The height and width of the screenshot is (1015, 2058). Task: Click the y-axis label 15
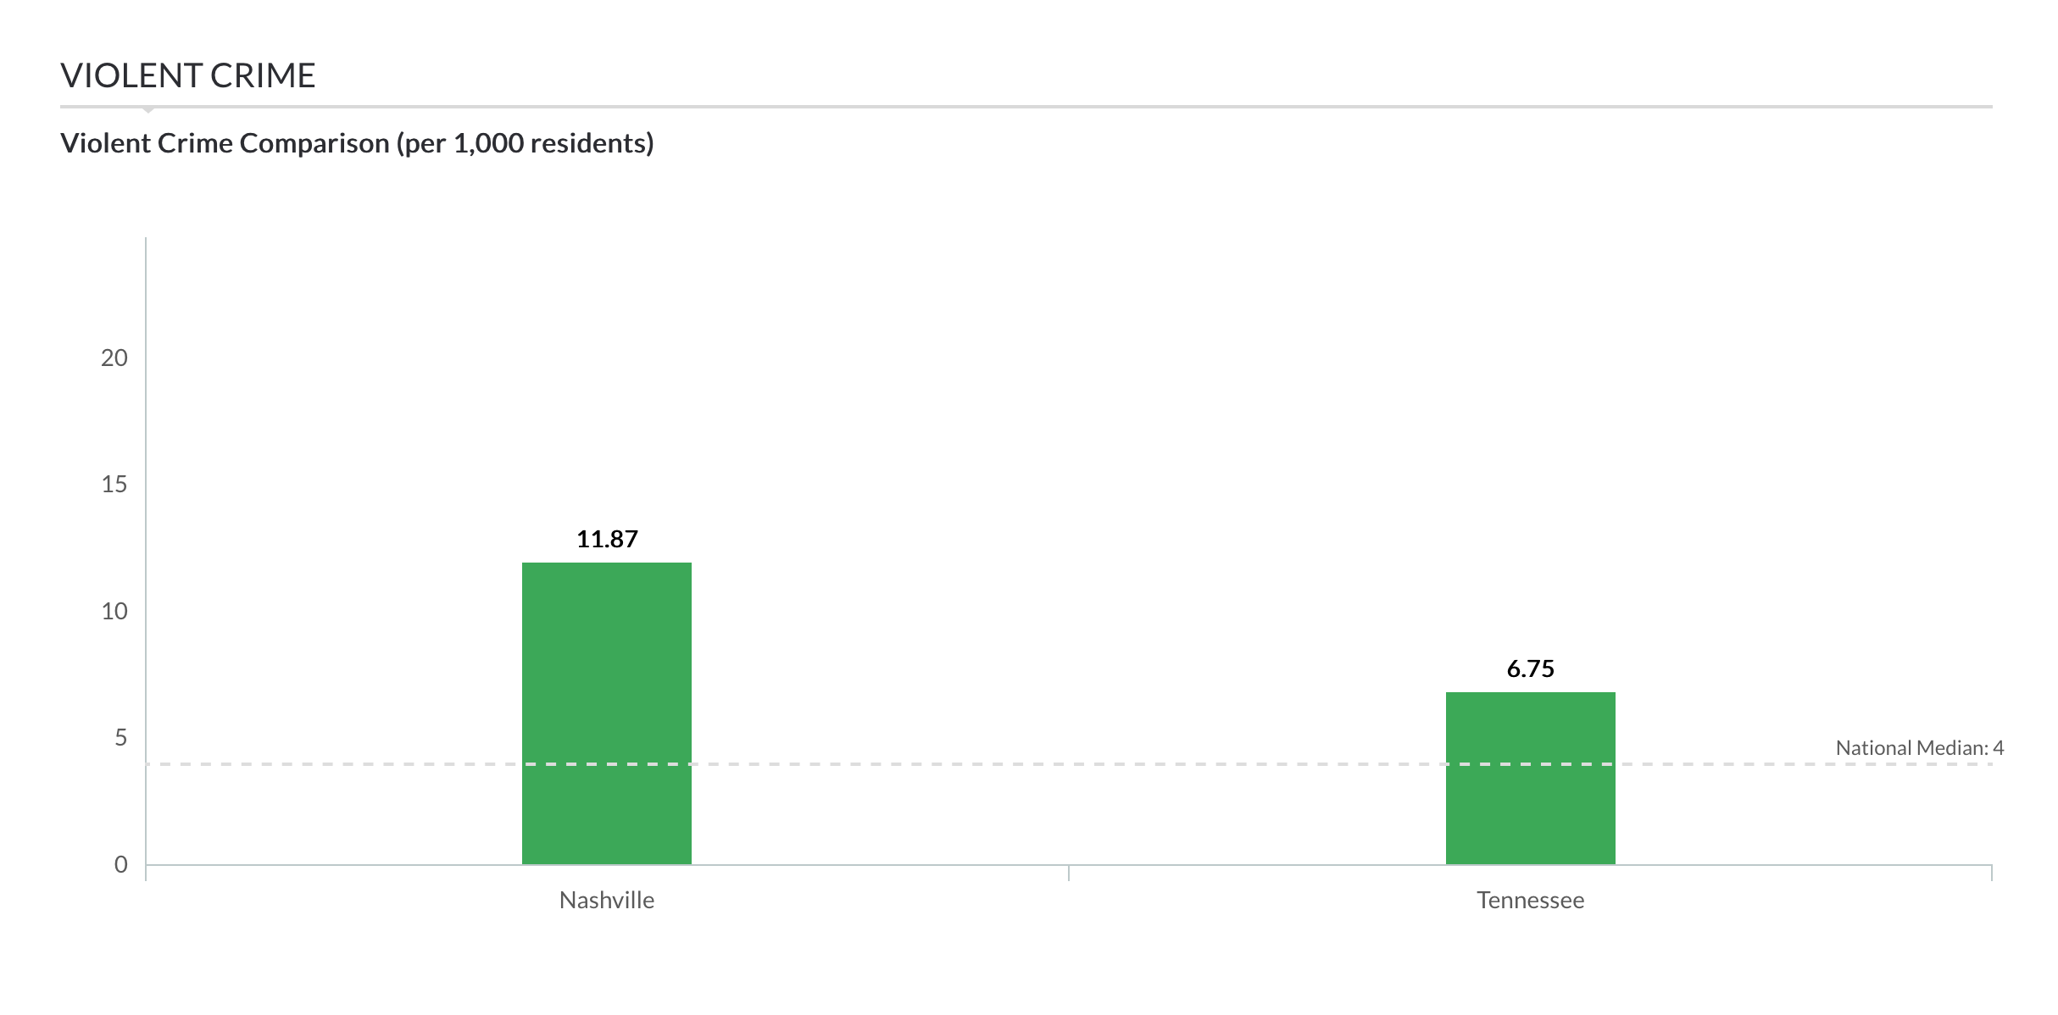pos(114,485)
